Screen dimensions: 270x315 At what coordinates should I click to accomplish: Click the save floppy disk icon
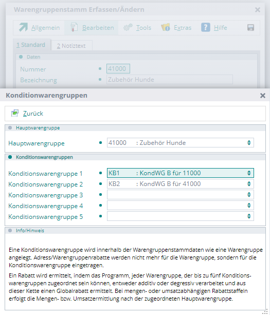coord(250,28)
